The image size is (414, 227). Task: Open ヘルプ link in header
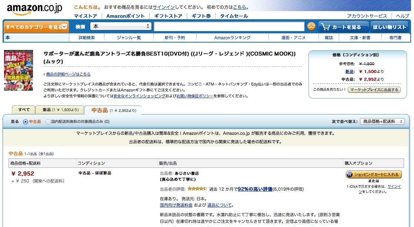pyautogui.click(x=403, y=16)
